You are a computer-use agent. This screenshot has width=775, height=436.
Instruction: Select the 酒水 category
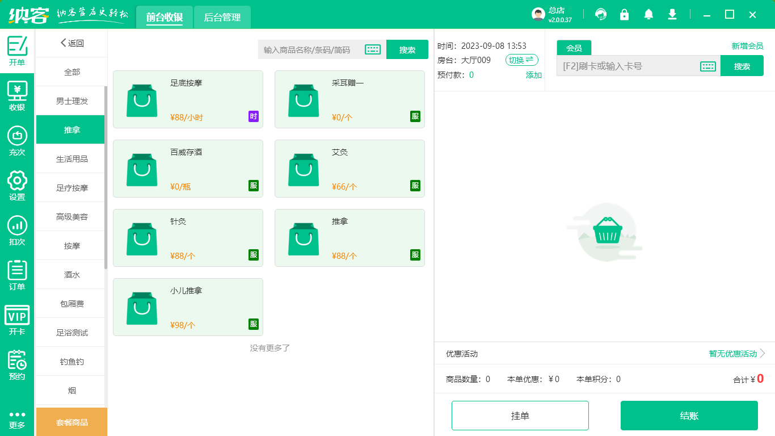point(70,274)
